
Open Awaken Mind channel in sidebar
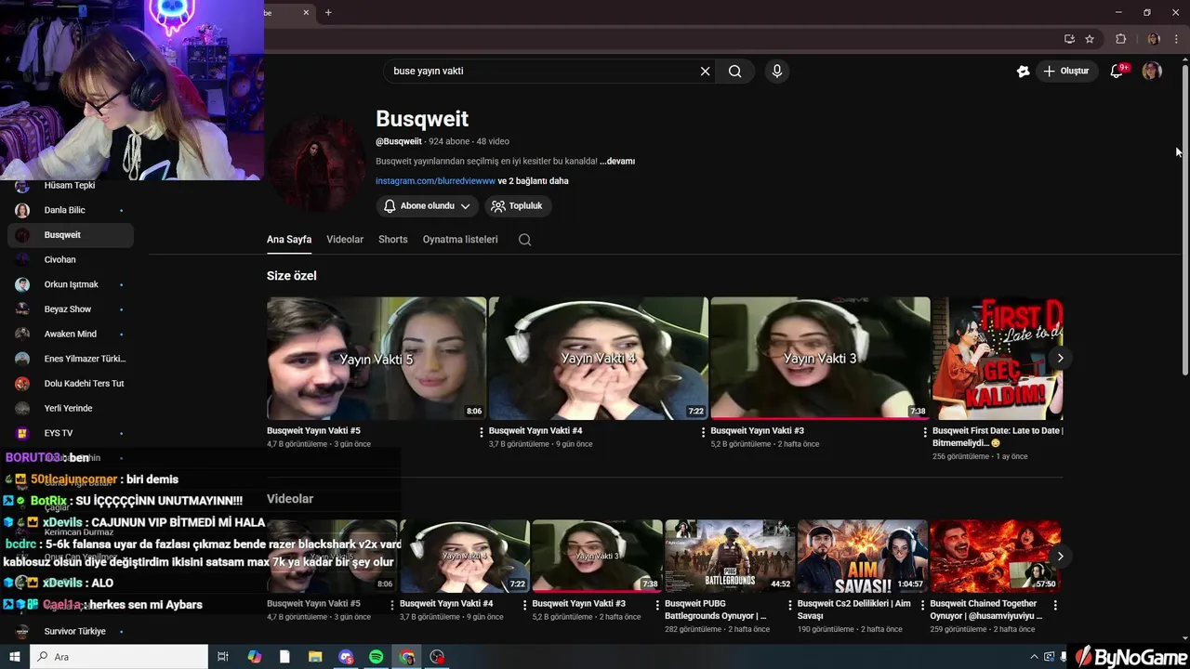click(x=70, y=334)
